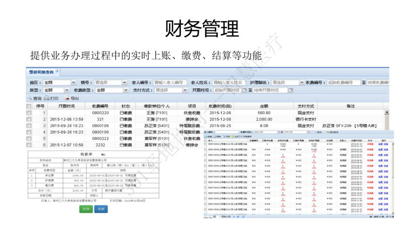
Task: Open calendar picker for 结束开票时间
Action: coord(290,90)
